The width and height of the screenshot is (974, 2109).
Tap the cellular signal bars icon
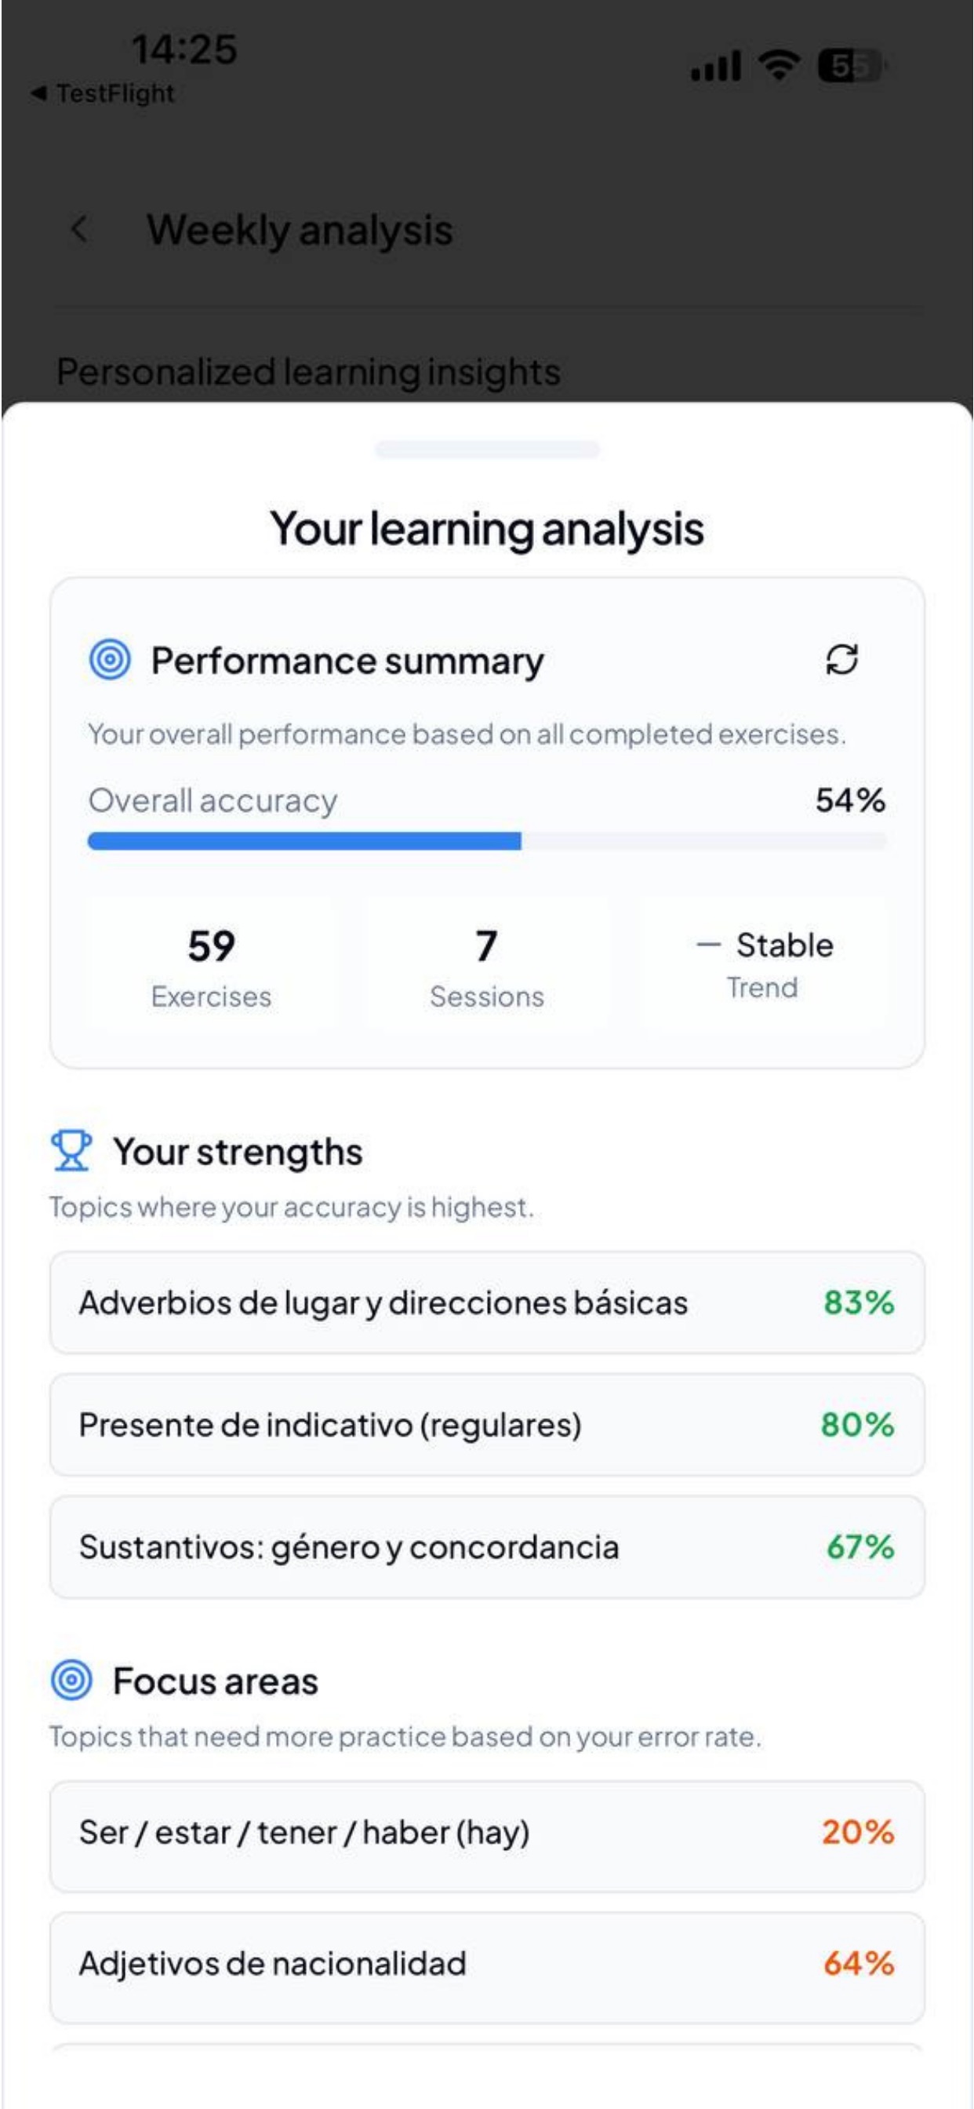point(716,67)
